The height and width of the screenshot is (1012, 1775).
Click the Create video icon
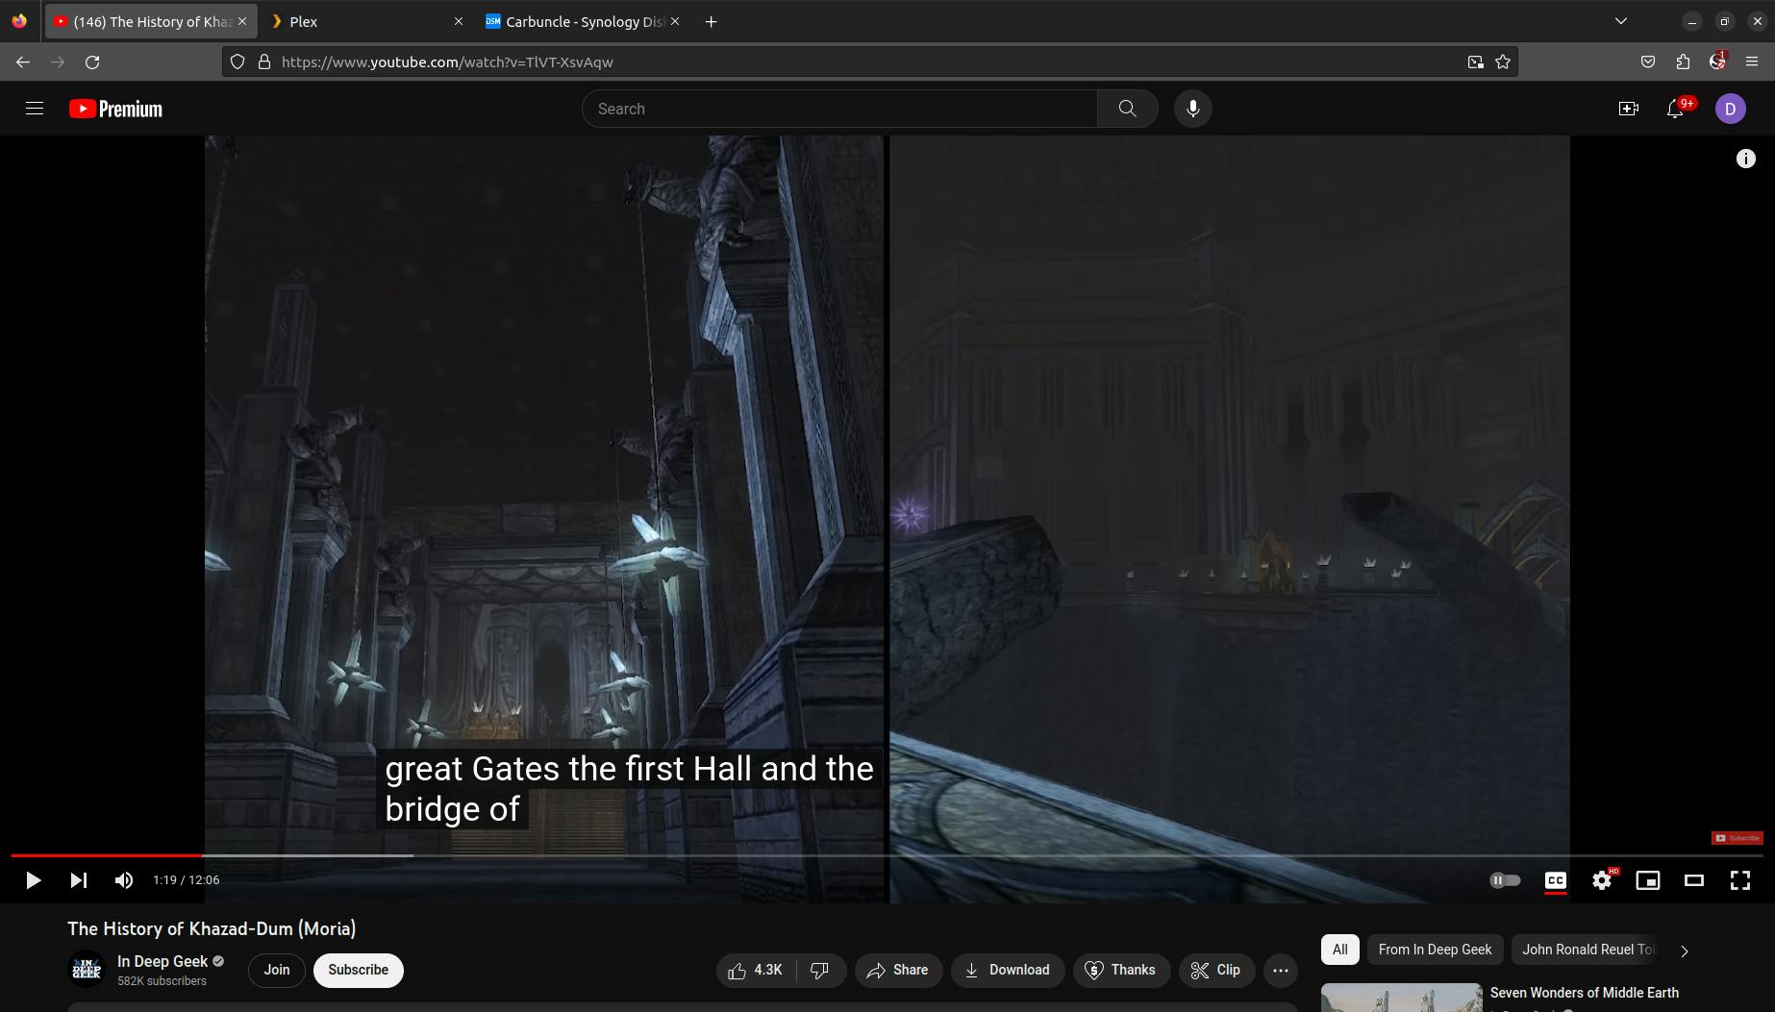pos(1628,109)
